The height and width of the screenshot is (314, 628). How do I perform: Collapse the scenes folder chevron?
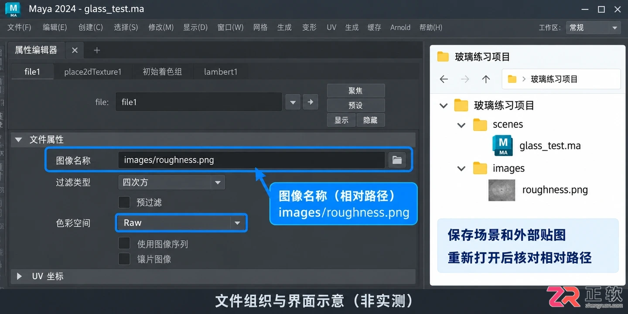coord(461,125)
